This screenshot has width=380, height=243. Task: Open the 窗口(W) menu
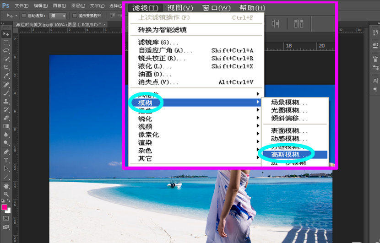pos(216,8)
